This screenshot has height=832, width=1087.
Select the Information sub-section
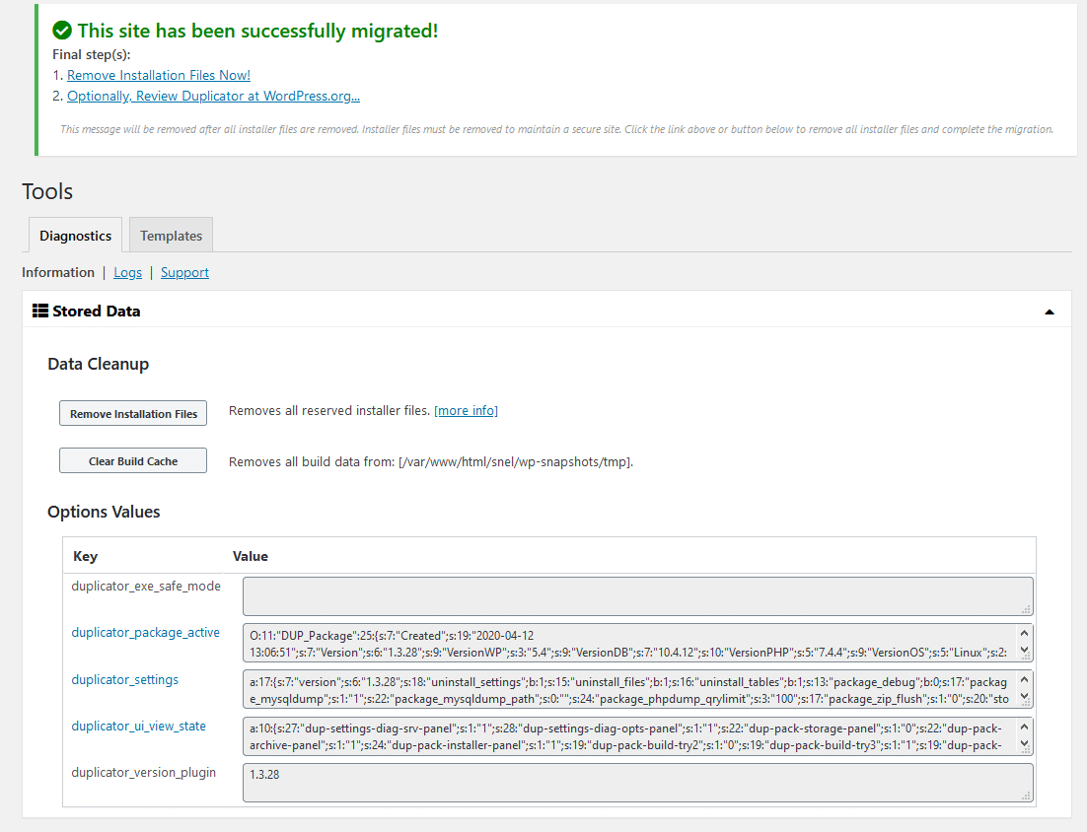point(58,272)
